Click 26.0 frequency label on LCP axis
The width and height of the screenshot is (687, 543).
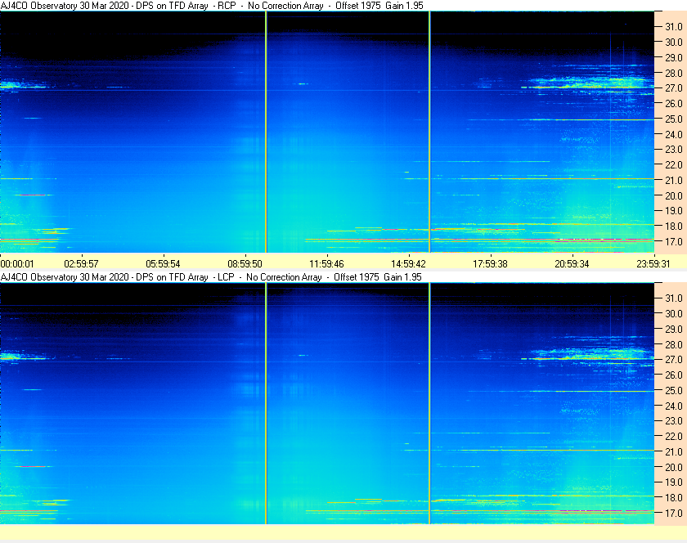point(674,375)
